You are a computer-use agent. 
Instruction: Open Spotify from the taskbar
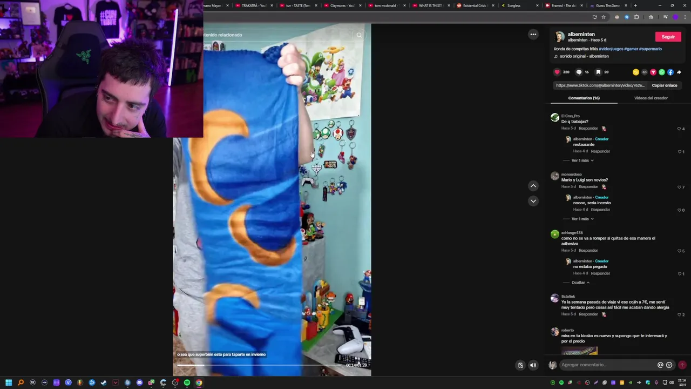pyautogui.click(x=187, y=383)
